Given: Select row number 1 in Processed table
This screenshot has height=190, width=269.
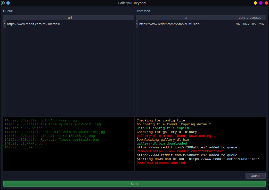Looking at the screenshot, I should pyautogui.click(x=137, y=24).
